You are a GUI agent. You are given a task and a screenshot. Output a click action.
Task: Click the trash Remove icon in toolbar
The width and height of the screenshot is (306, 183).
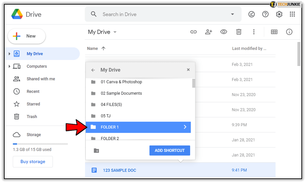[x=239, y=32]
